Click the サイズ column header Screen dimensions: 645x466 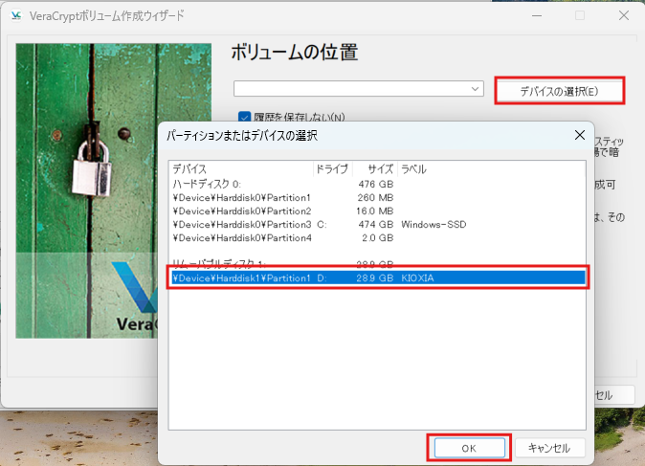375,169
